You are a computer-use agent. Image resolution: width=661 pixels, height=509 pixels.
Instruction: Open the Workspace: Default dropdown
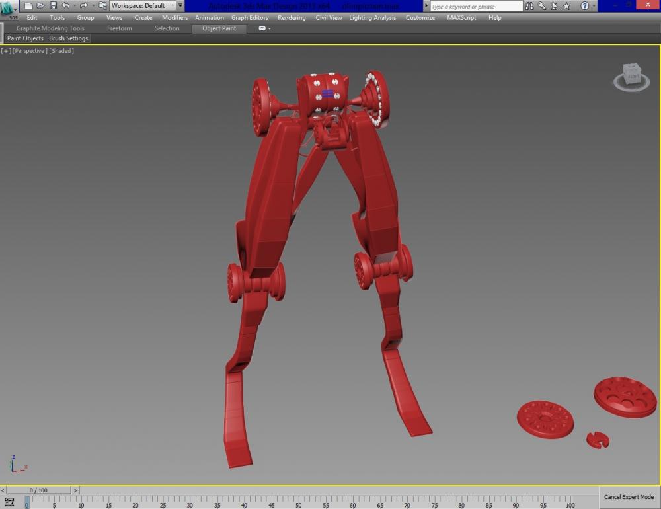(143, 6)
